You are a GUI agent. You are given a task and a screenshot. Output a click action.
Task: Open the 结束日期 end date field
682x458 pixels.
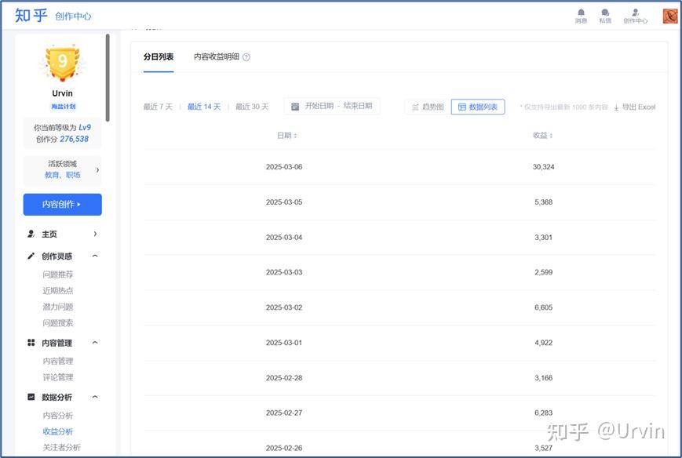pyautogui.click(x=358, y=106)
